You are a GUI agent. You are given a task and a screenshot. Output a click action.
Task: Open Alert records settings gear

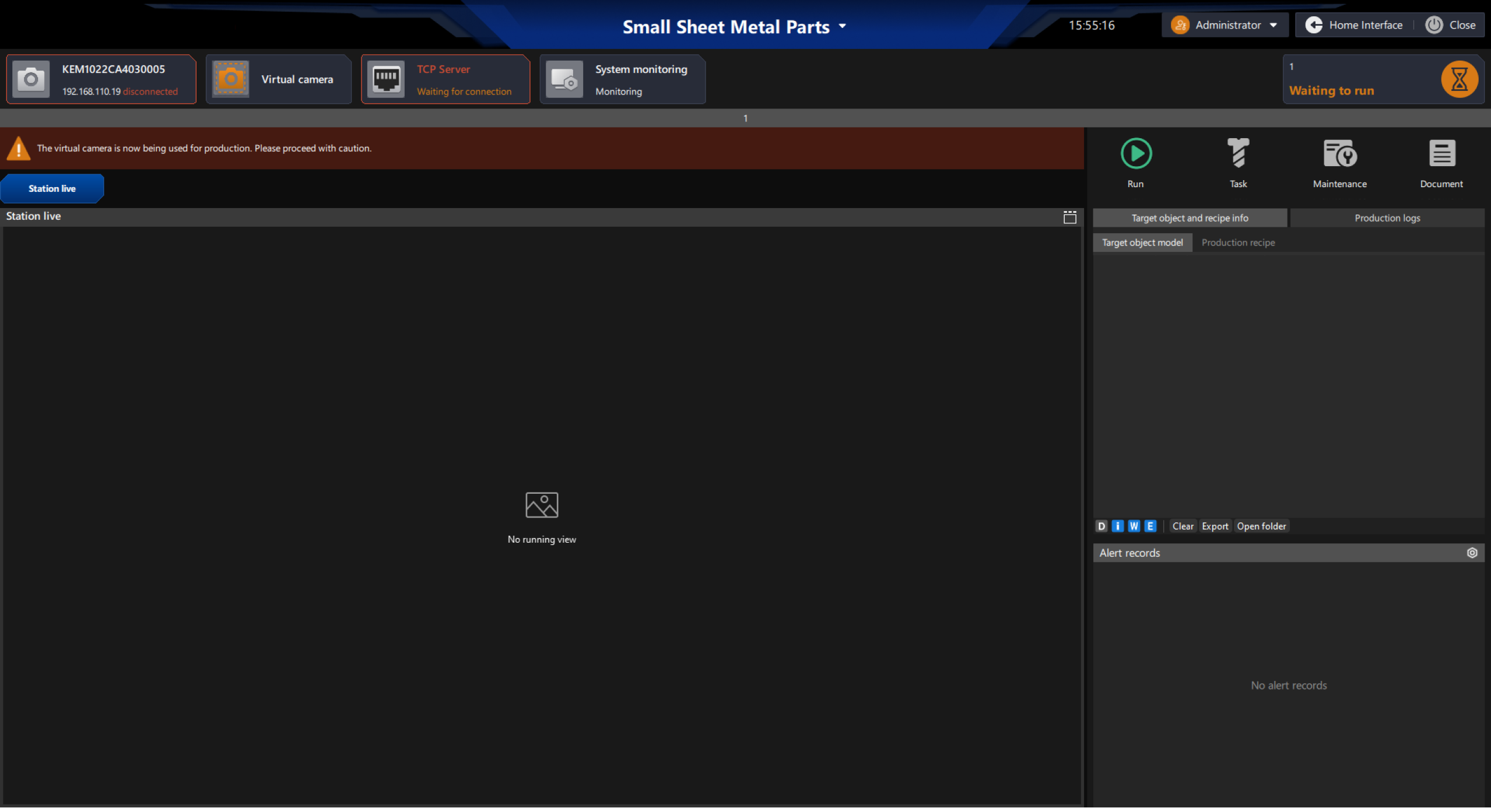coord(1472,553)
